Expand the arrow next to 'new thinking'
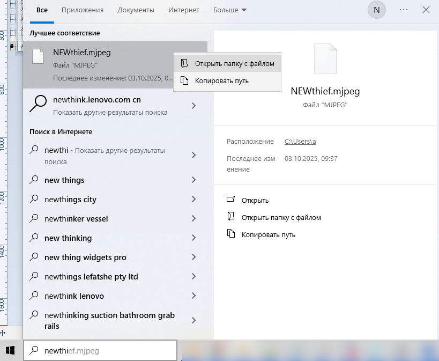The height and width of the screenshot is (361, 439). (194, 238)
